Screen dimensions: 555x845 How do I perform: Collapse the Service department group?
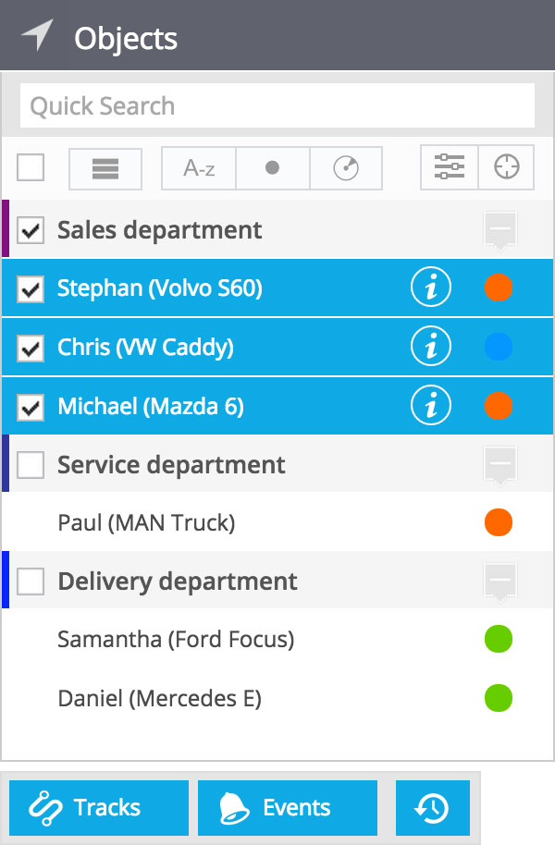[x=500, y=465]
